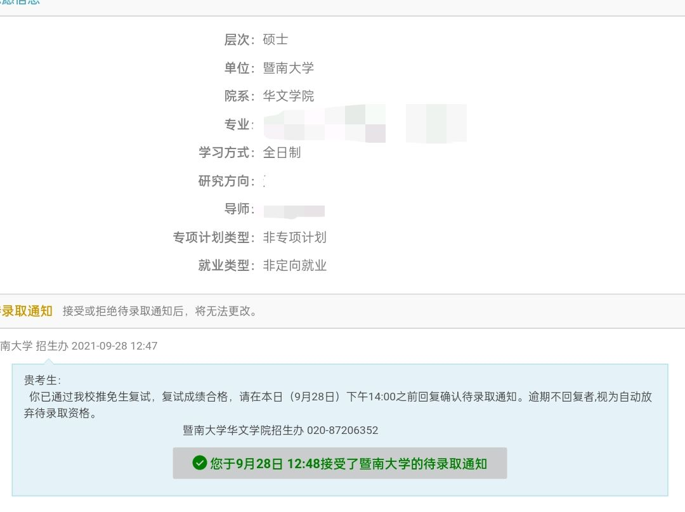
Task: Click the green checkmark acceptance icon
Action: pos(200,463)
